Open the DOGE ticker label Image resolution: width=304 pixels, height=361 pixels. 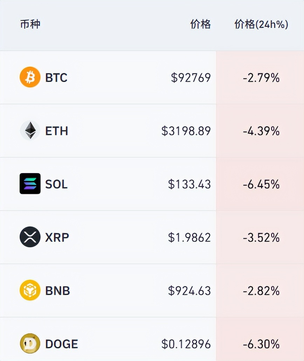[x=62, y=344]
